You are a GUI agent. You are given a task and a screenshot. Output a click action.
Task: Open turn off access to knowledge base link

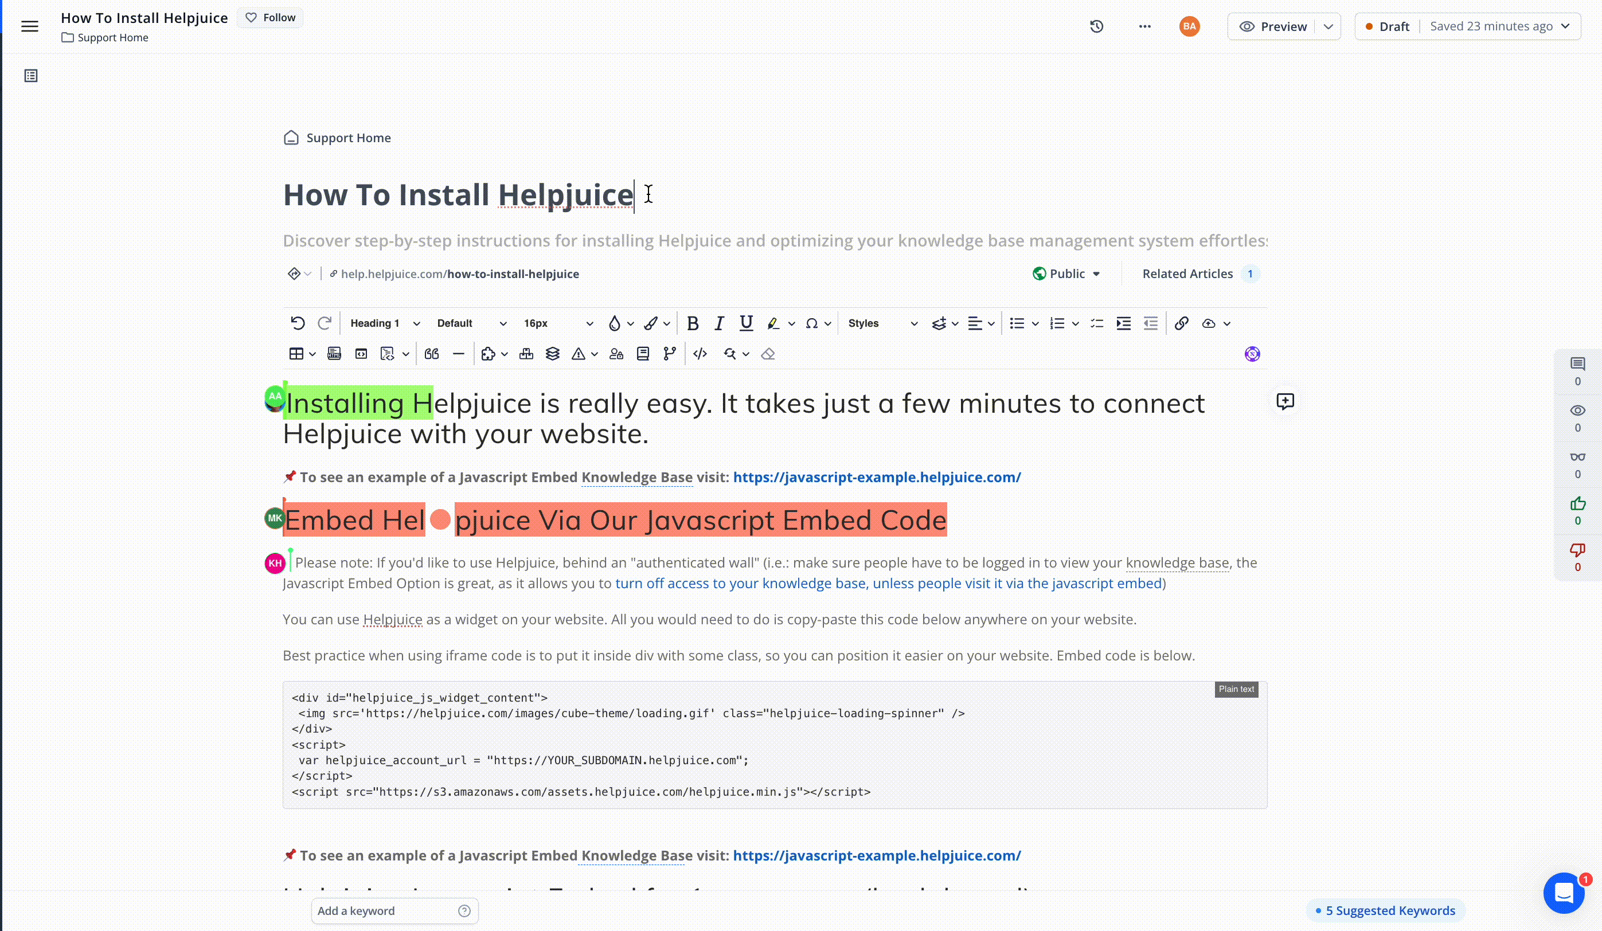coord(888,584)
